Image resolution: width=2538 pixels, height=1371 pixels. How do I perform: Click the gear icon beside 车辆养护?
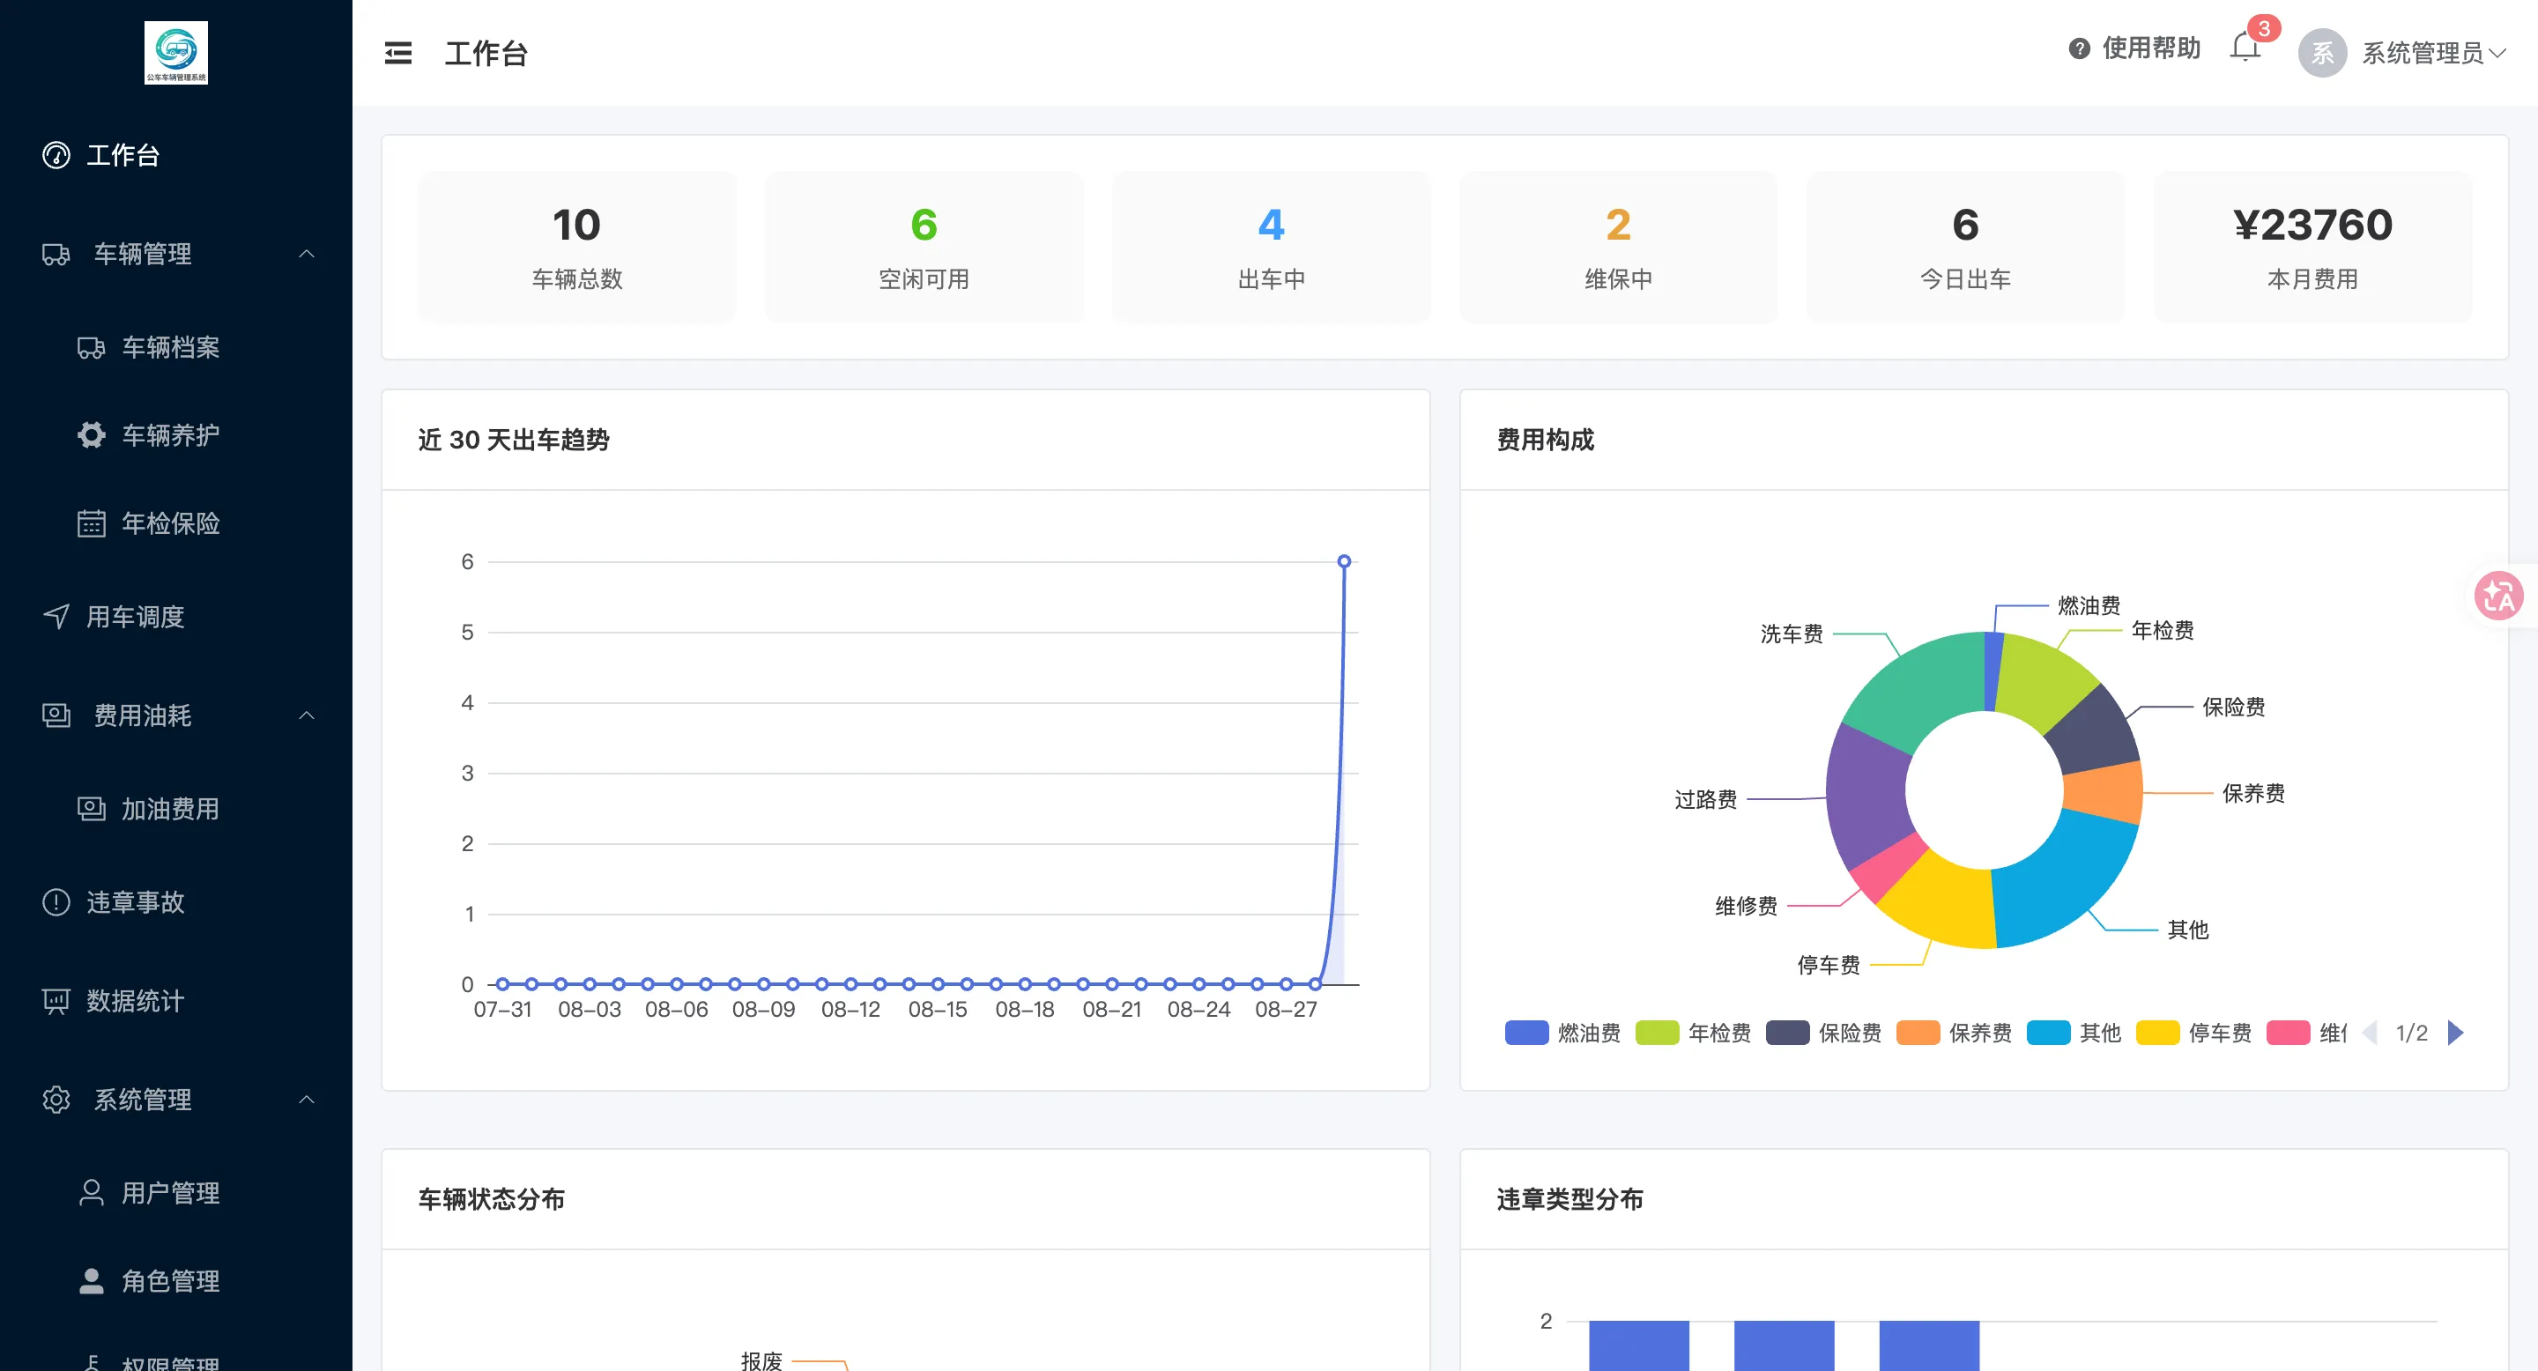click(92, 435)
